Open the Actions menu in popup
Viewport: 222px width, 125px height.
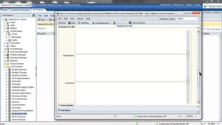[x=80, y=19]
